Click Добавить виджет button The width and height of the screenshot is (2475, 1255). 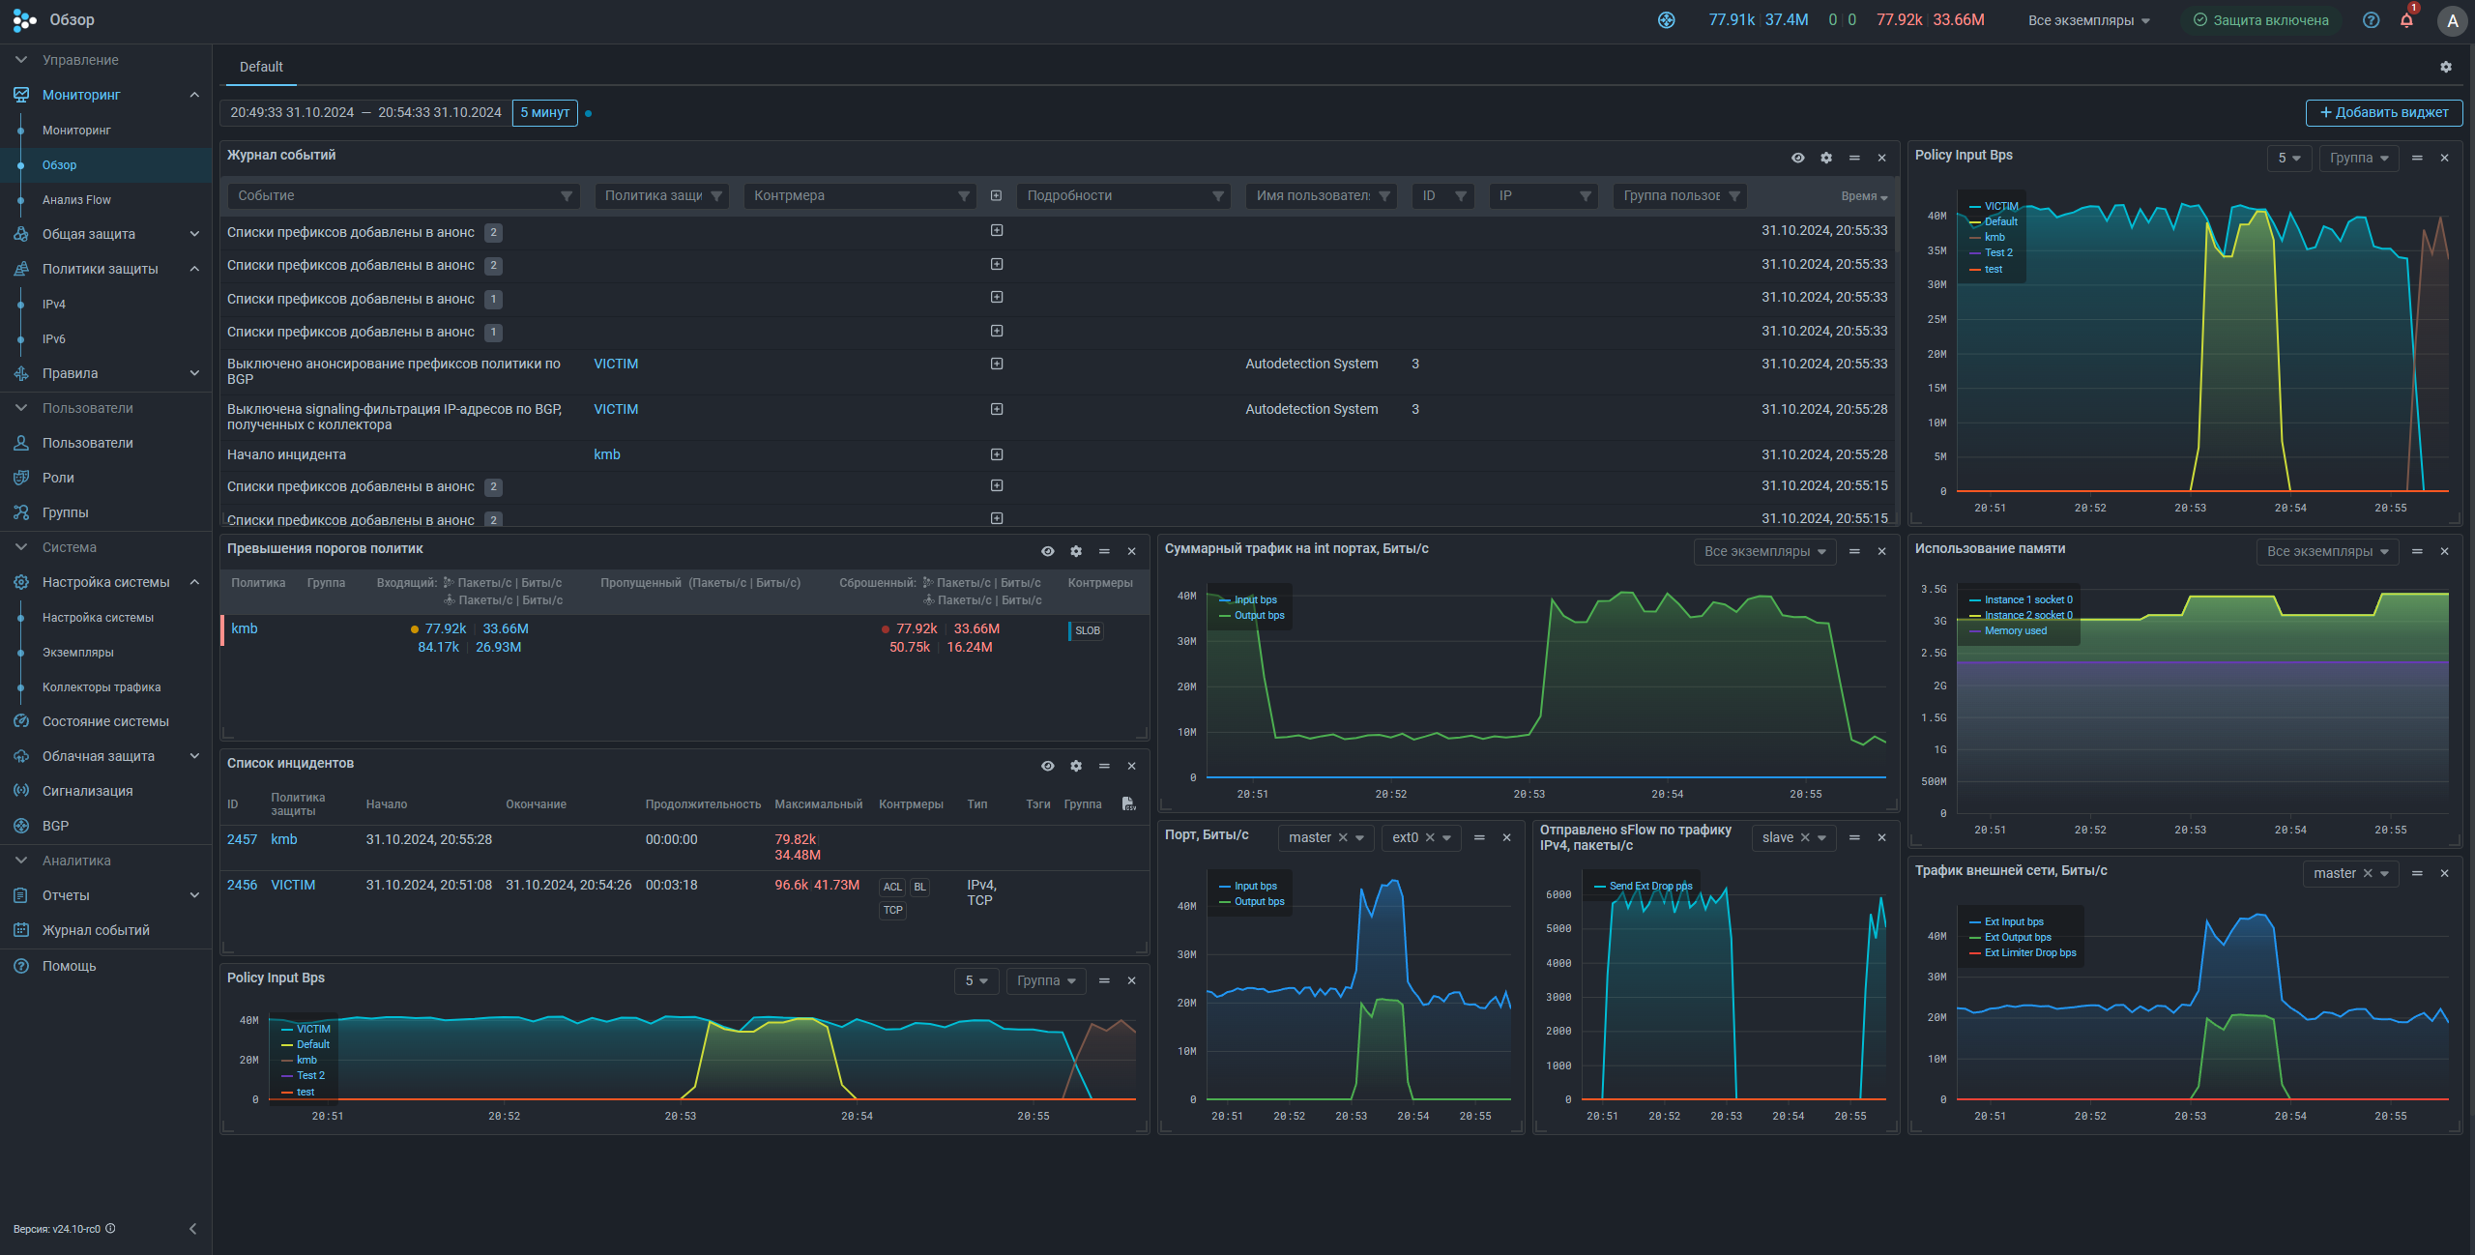point(2383,113)
